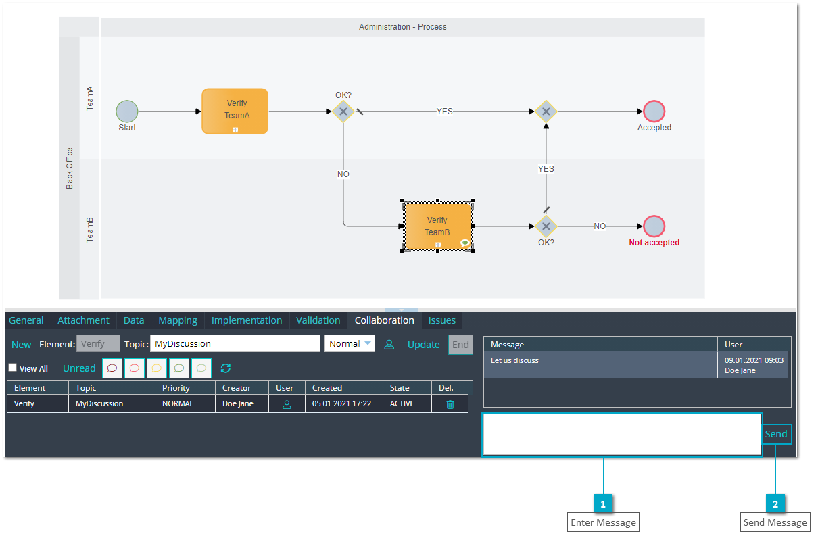Filter discussions by the dark maroon bubble
The height and width of the screenshot is (540, 818).
[x=112, y=368]
